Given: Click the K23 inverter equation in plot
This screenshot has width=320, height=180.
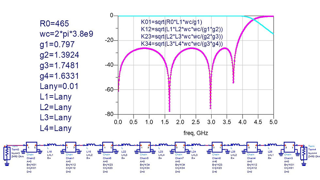Looking at the screenshot, I should [x=182, y=37].
